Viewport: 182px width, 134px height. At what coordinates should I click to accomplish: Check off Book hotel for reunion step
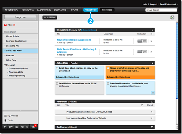coord(108,84)
